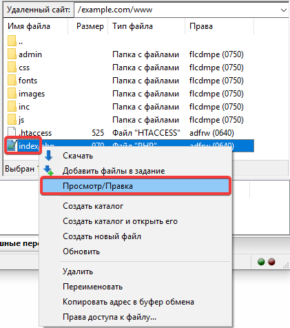Click the add-to-queue arrow icon with plus
The width and height of the screenshot is (290, 328).
point(48,170)
